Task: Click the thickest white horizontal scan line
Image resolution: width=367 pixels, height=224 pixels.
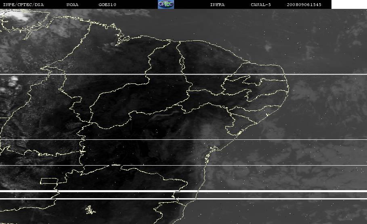Action: 183,191
